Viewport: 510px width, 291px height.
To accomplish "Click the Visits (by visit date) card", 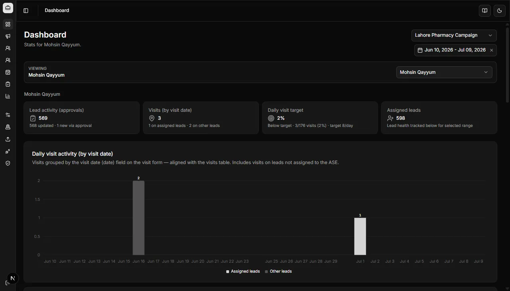I will click(x=201, y=118).
